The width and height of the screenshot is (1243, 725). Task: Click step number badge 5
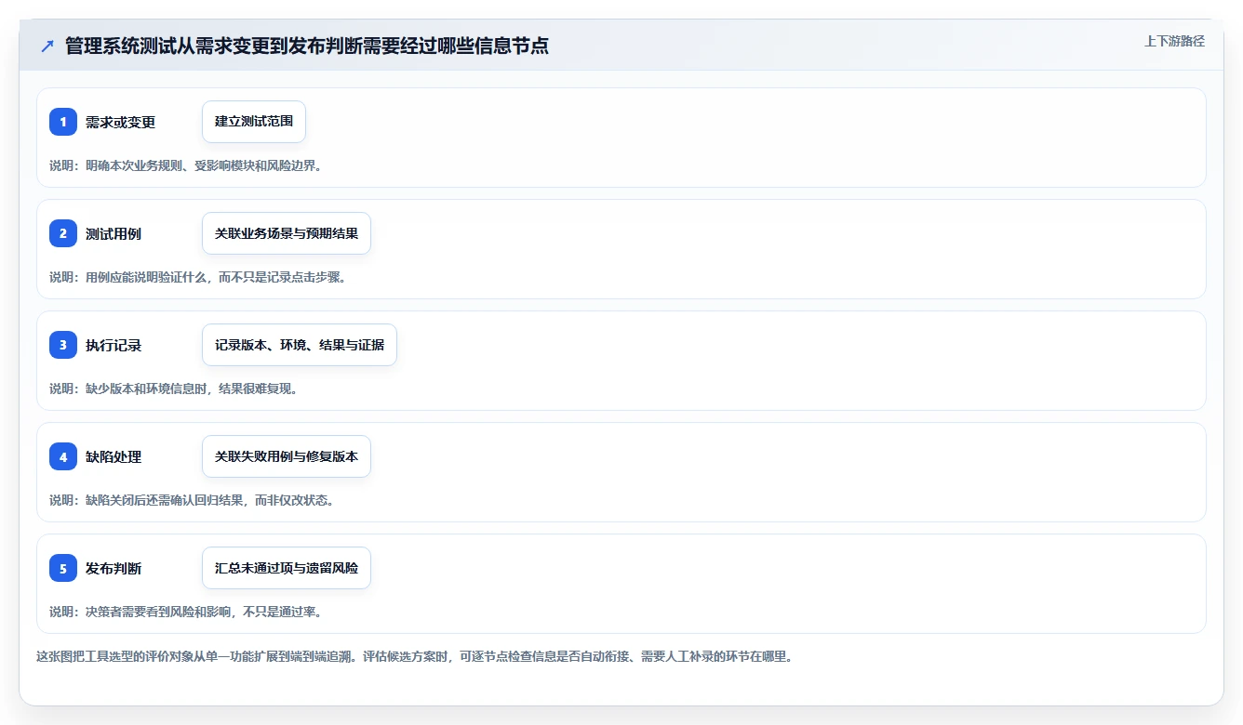coord(63,568)
